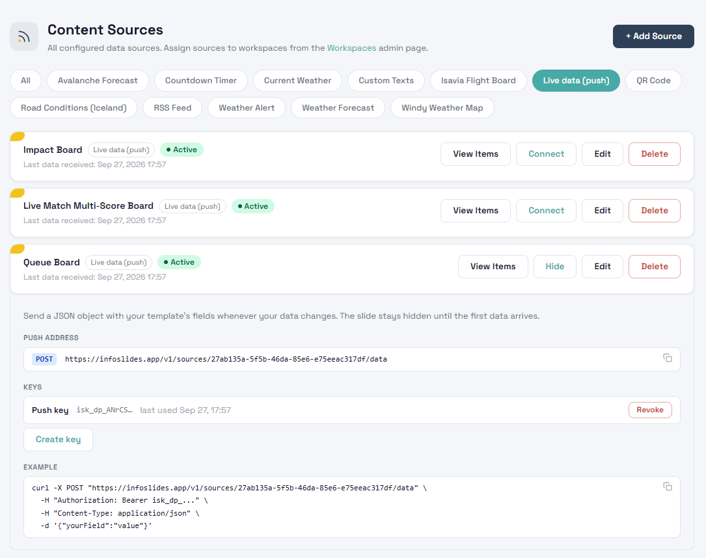Click 'last used Sep 27, 17:57' text
The image size is (706, 558).
[x=185, y=410]
